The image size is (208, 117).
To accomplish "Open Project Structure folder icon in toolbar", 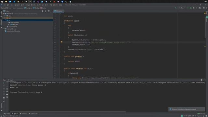I will coord(200,8).
